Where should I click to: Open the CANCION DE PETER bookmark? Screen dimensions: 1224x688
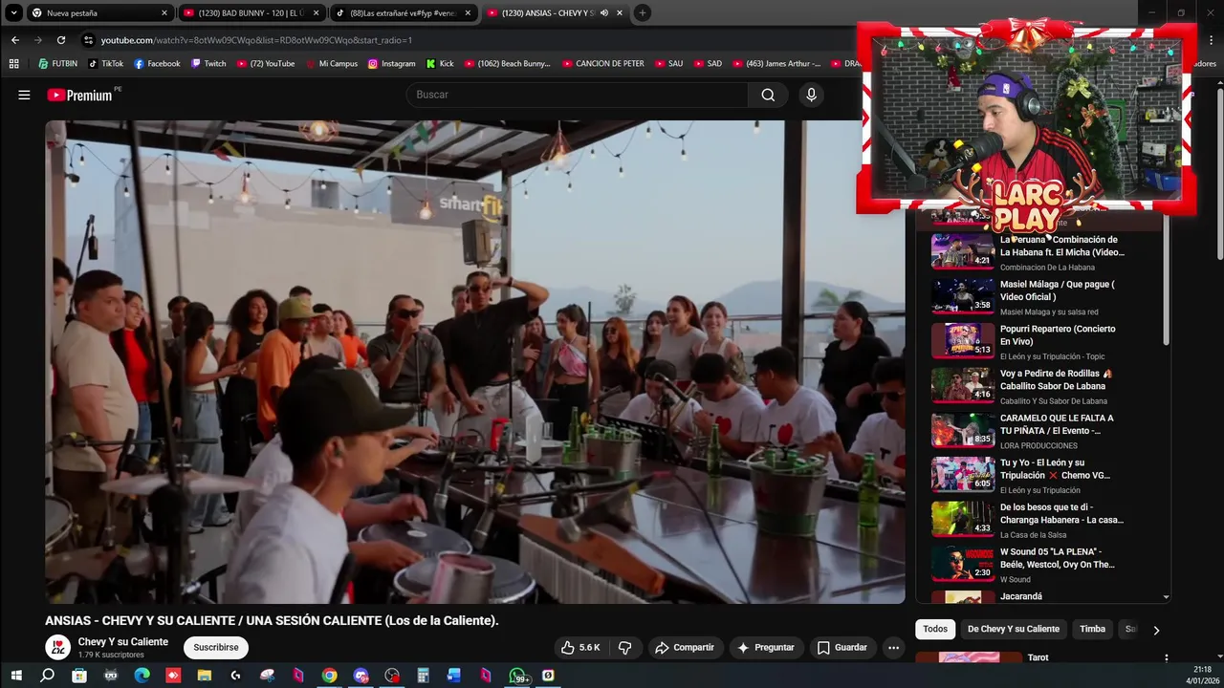(x=603, y=64)
